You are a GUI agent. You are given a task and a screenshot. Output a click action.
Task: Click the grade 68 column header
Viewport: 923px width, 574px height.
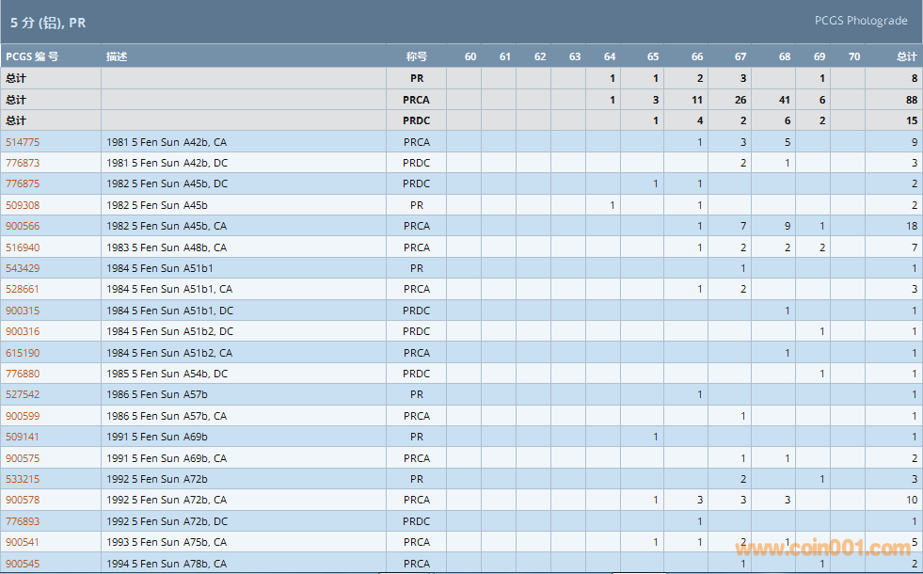(x=785, y=56)
